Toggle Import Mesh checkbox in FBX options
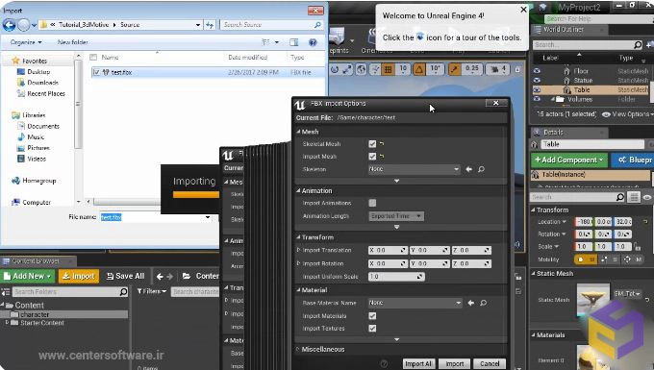This screenshot has width=654, height=370. tap(372, 157)
